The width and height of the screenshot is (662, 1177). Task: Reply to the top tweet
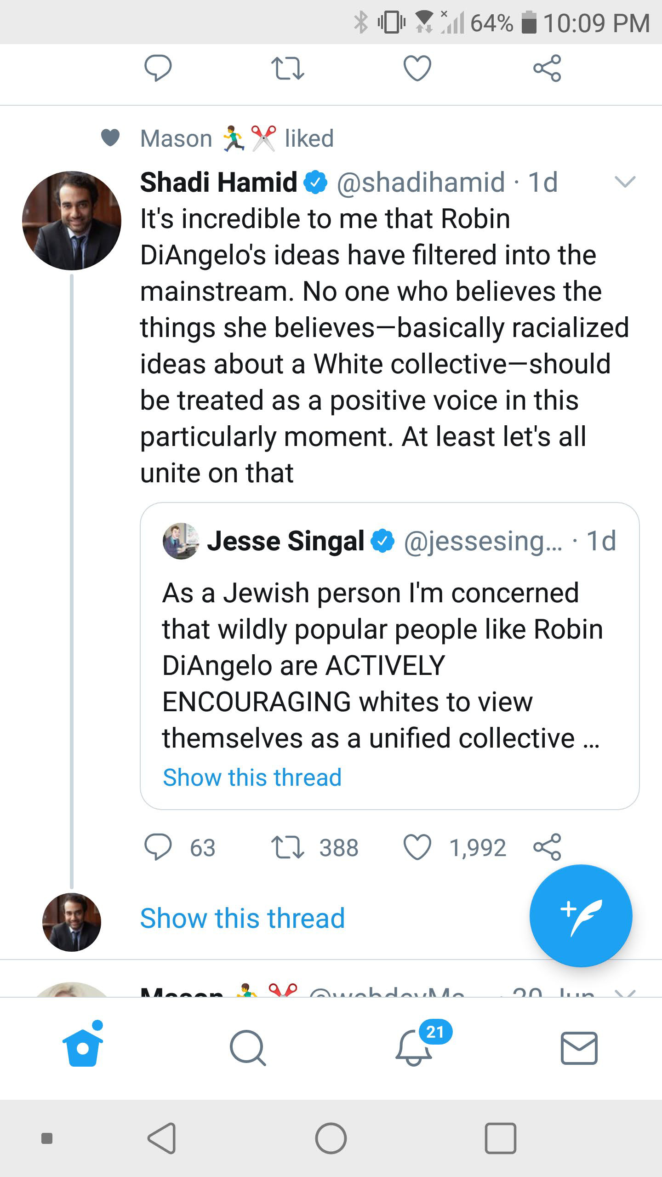158,68
